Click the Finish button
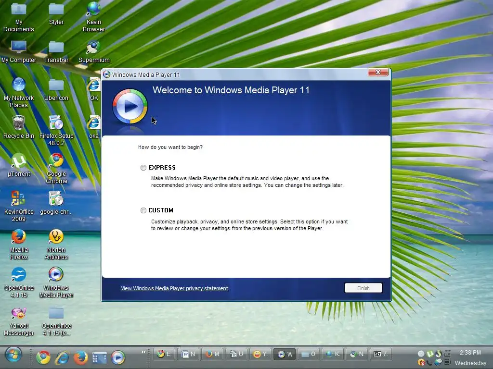 (363, 288)
